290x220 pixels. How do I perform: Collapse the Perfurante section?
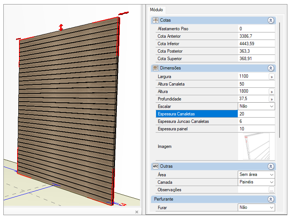(271, 199)
